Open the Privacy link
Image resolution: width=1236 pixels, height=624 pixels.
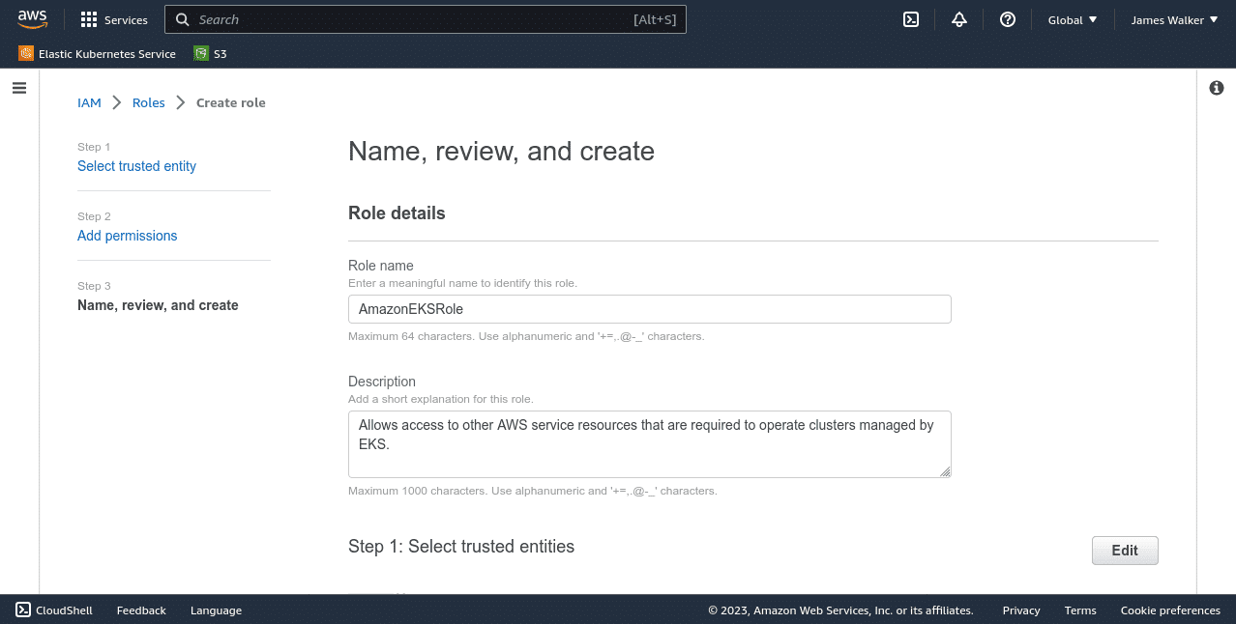point(1021,610)
